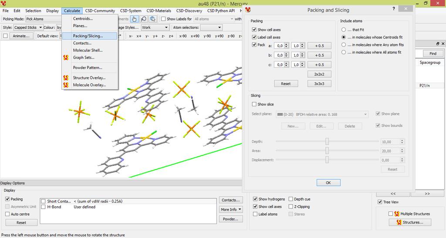Open the Display menu
Image resolution: width=446 pixels, height=238 pixels.
[53, 10]
